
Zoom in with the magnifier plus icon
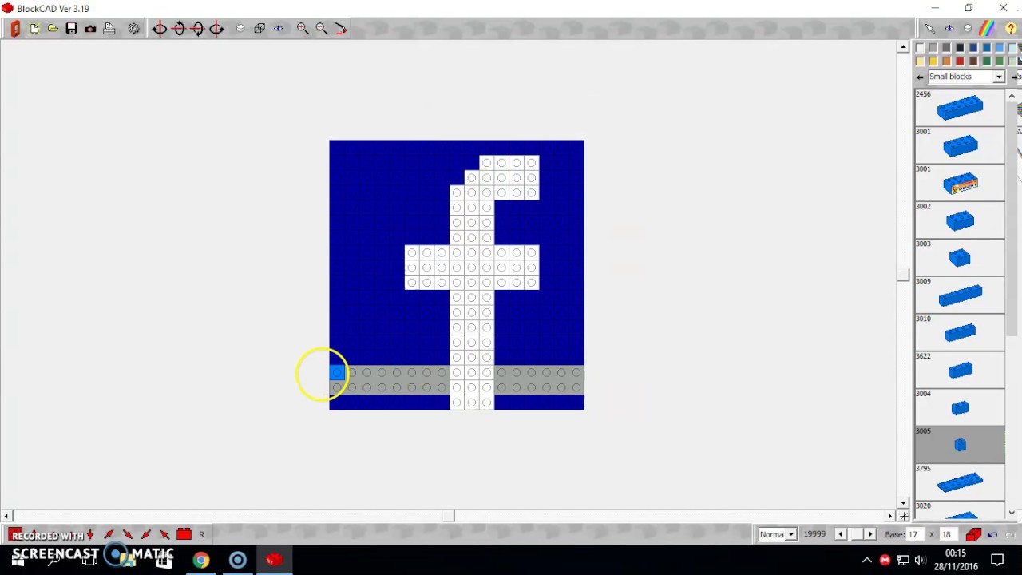click(x=303, y=29)
